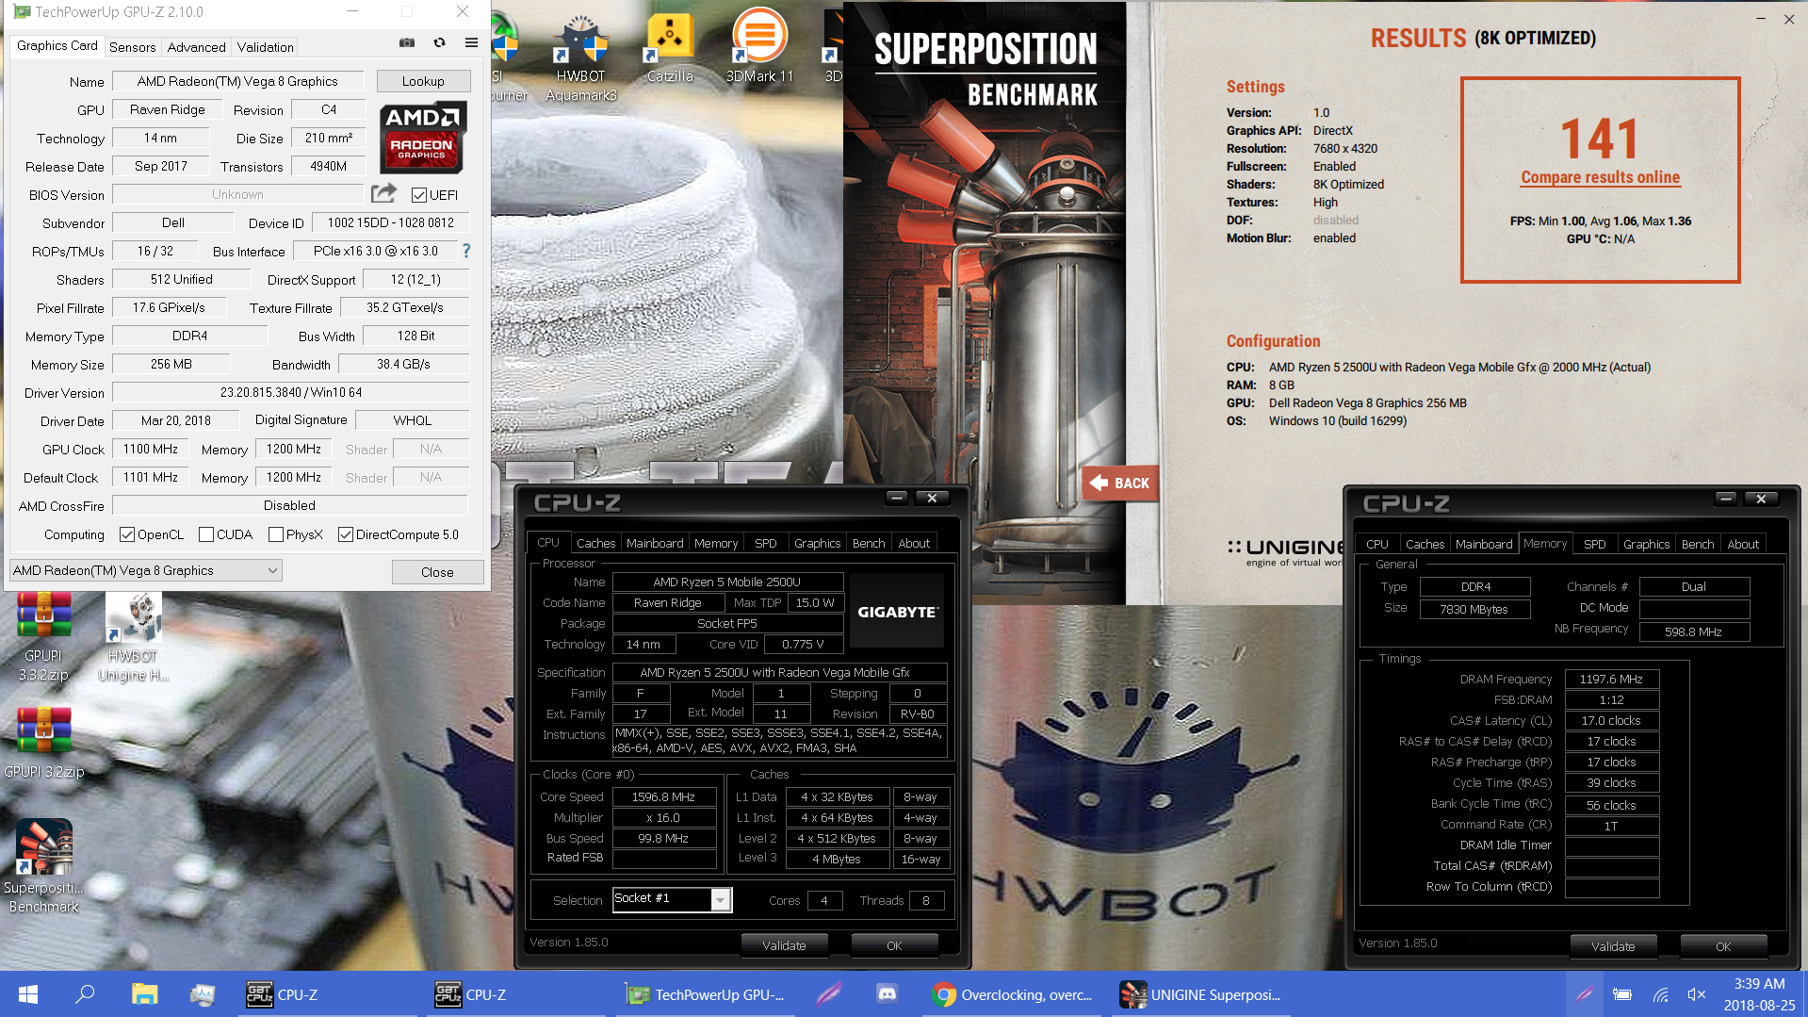The height and width of the screenshot is (1017, 1808).
Task: Expand the AMD Radeon Vega 8 GPU dropdown
Action: coord(146,570)
